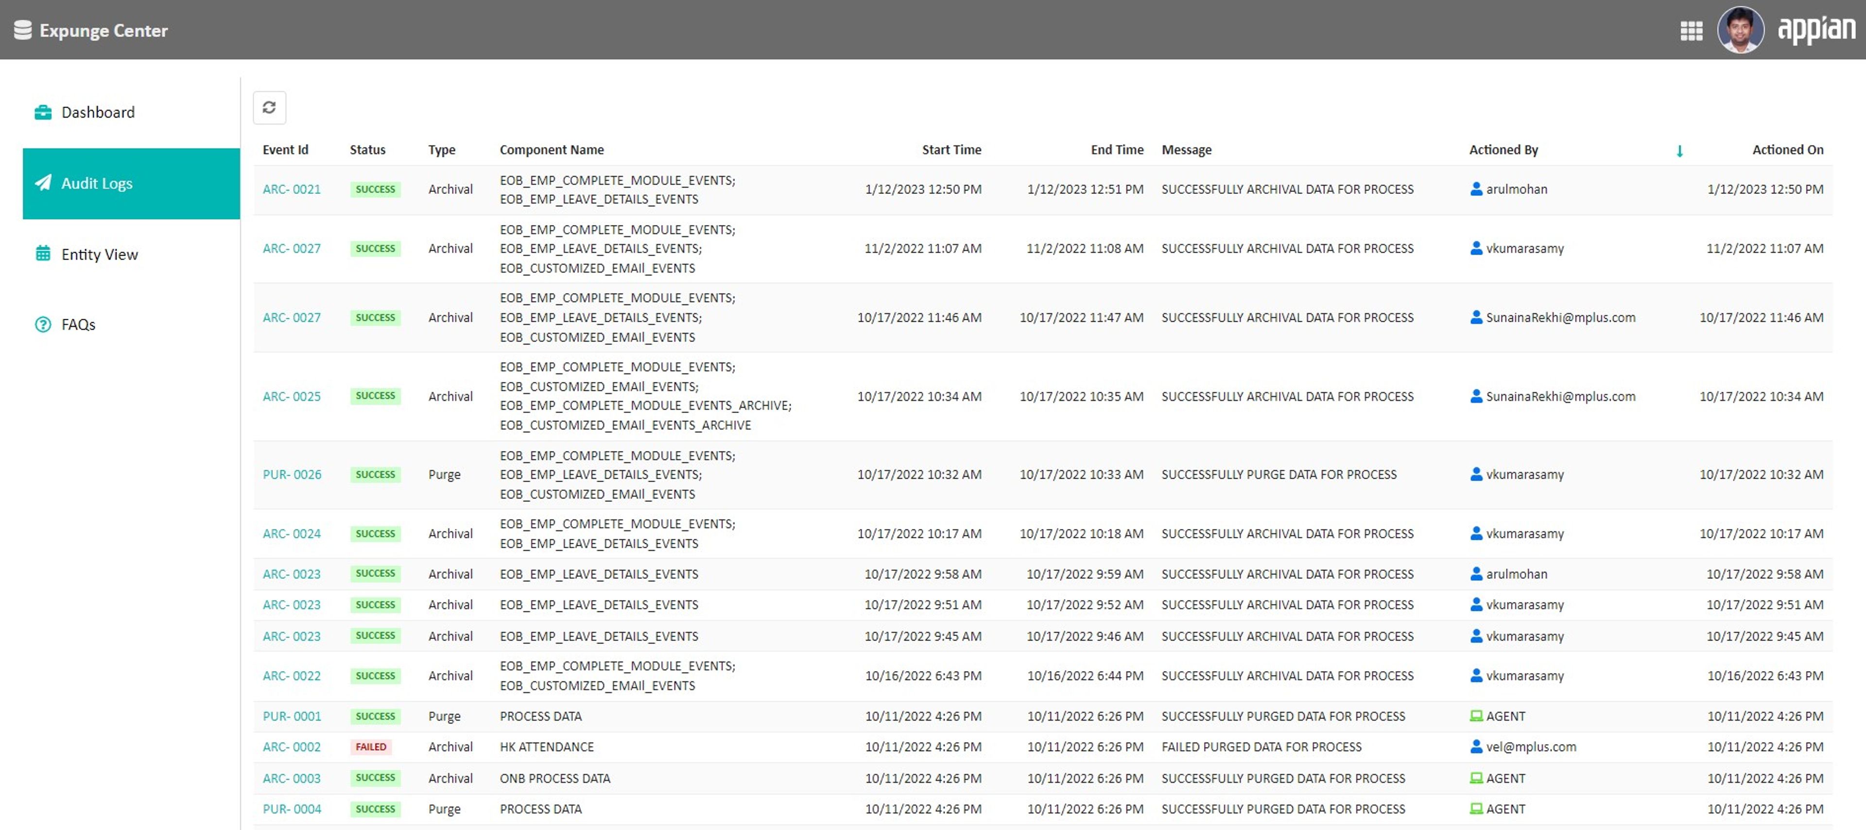Screen dimensions: 1866x830
Task: Click the AGENT computer icon in ARC-0003 row
Action: tap(1476, 778)
